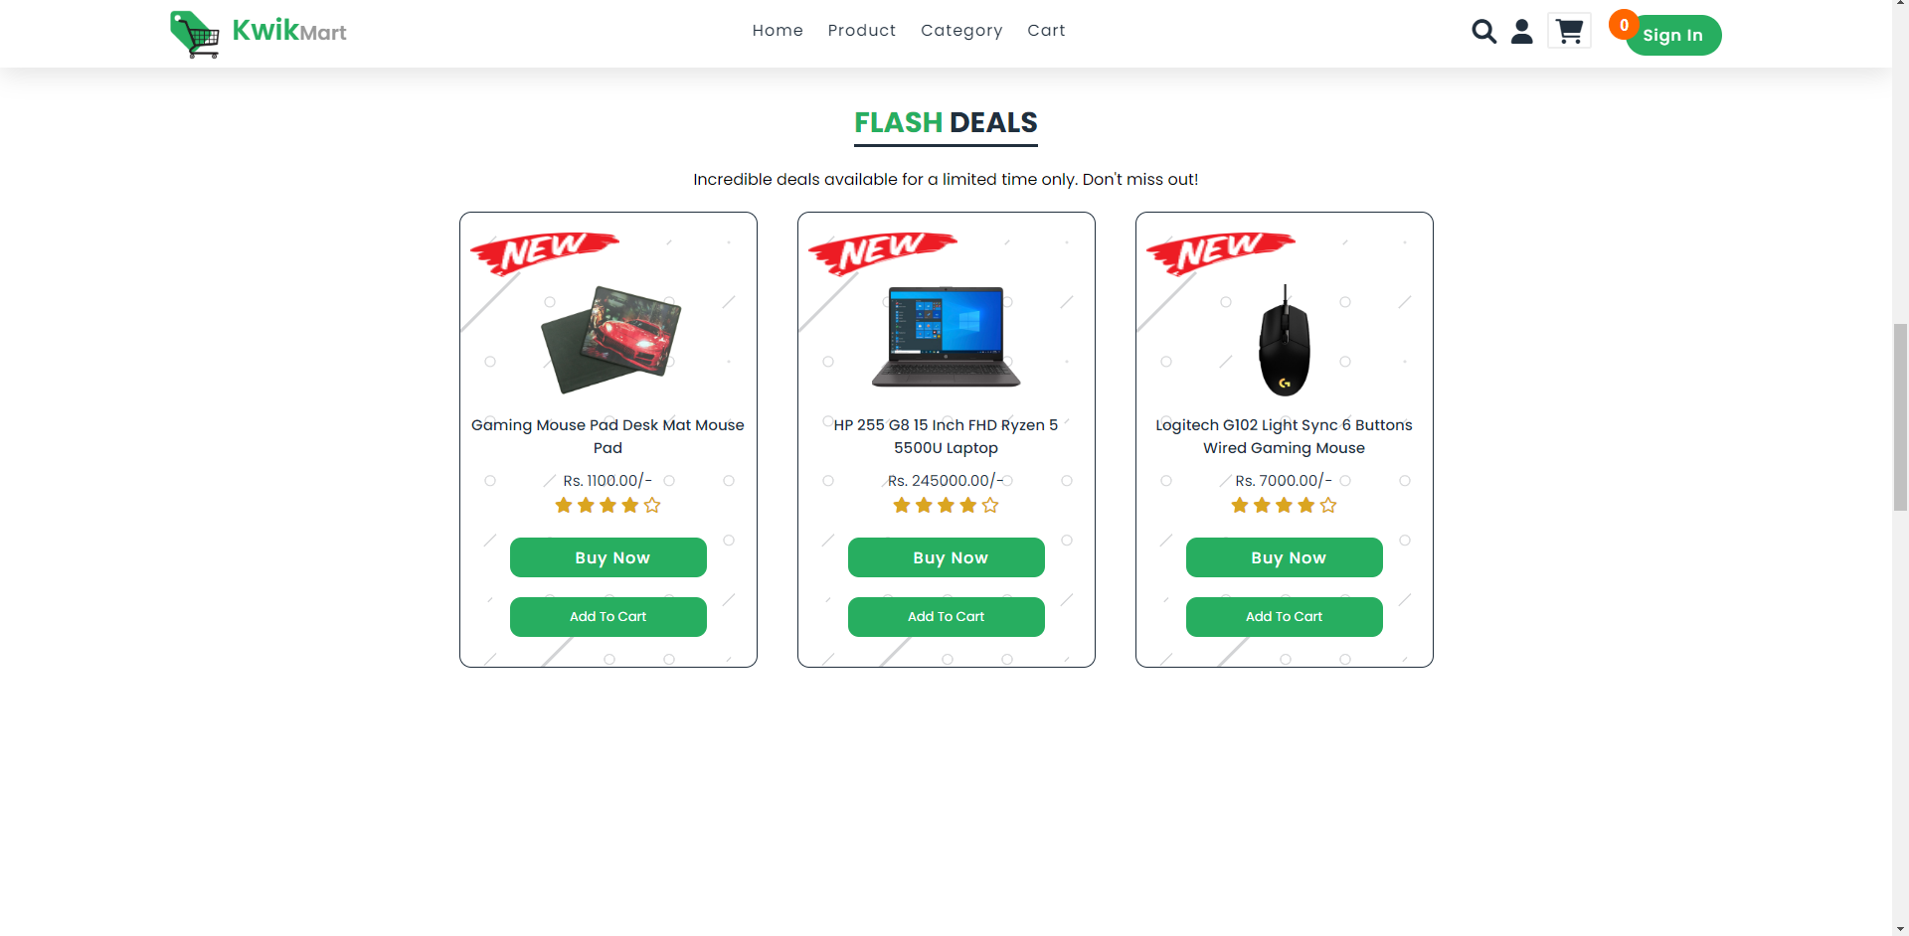
Task: Click the search magnifier icon
Action: pyautogui.click(x=1483, y=32)
